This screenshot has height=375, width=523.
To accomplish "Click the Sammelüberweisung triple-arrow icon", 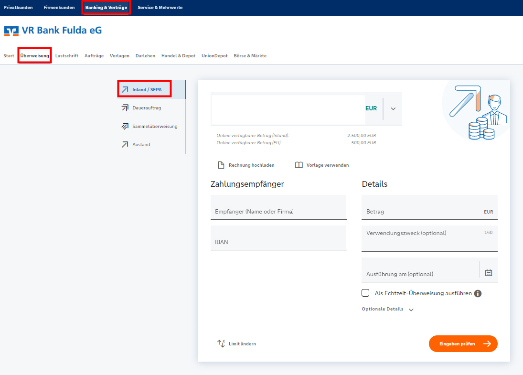I will click(125, 127).
